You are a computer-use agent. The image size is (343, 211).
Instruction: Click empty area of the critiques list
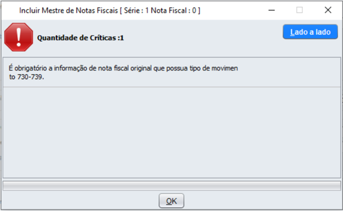pos(171,133)
